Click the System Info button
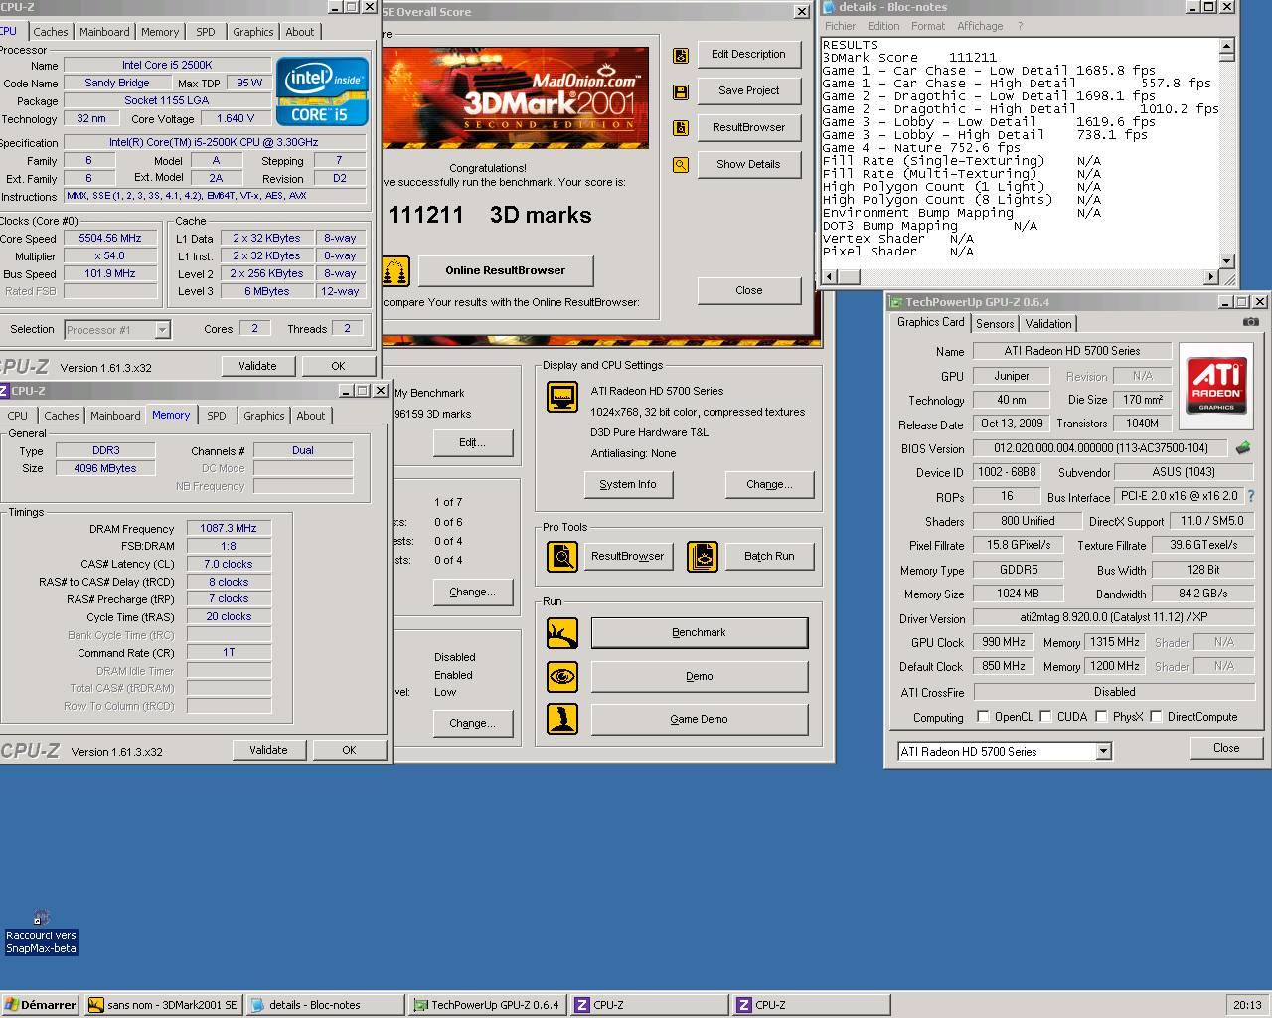 click(x=627, y=484)
